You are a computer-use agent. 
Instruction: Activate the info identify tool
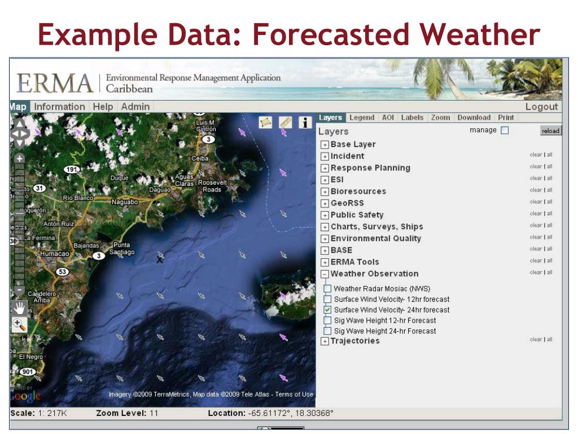point(305,123)
